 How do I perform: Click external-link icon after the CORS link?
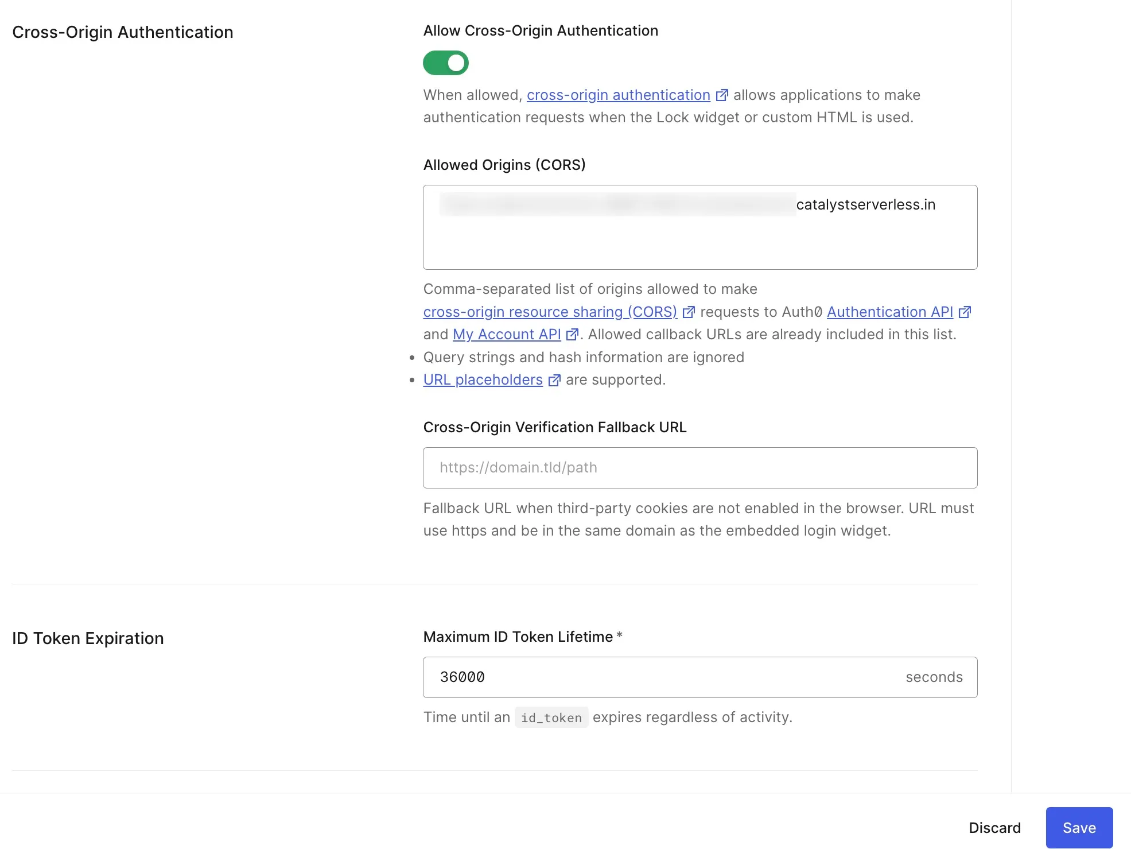click(x=689, y=312)
